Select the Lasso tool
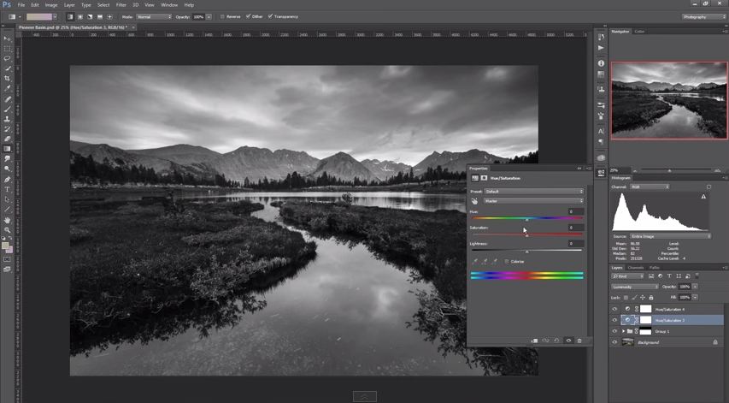 pos(8,58)
